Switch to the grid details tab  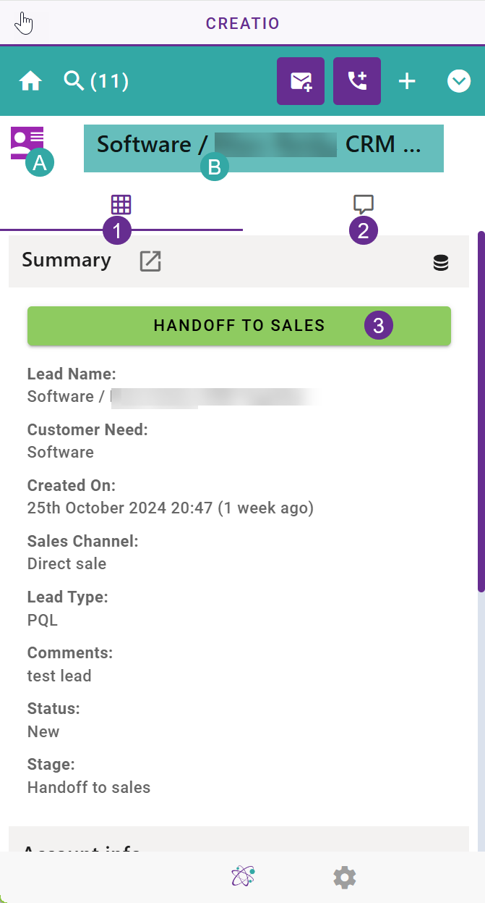pyautogui.click(x=121, y=204)
